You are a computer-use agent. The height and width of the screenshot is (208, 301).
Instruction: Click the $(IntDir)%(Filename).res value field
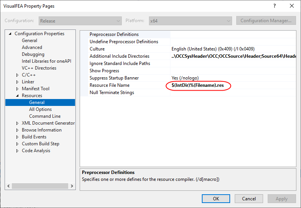click(233, 85)
